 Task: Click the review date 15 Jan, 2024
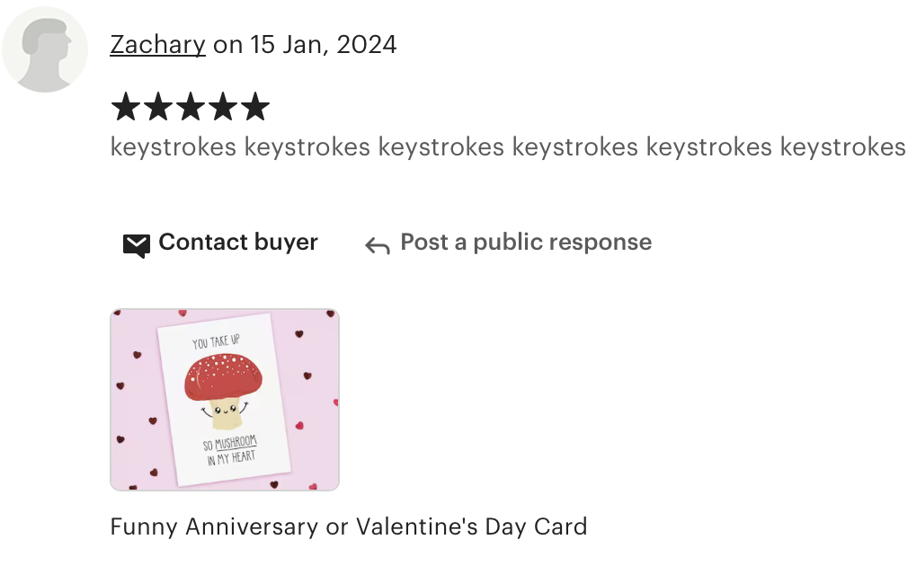[323, 45]
